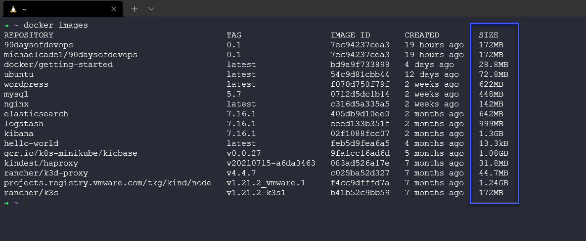This screenshot has height=241, width=586.
Task: Click the gcr.io/k8s-minikube/kicbase repository name
Action: (71, 153)
